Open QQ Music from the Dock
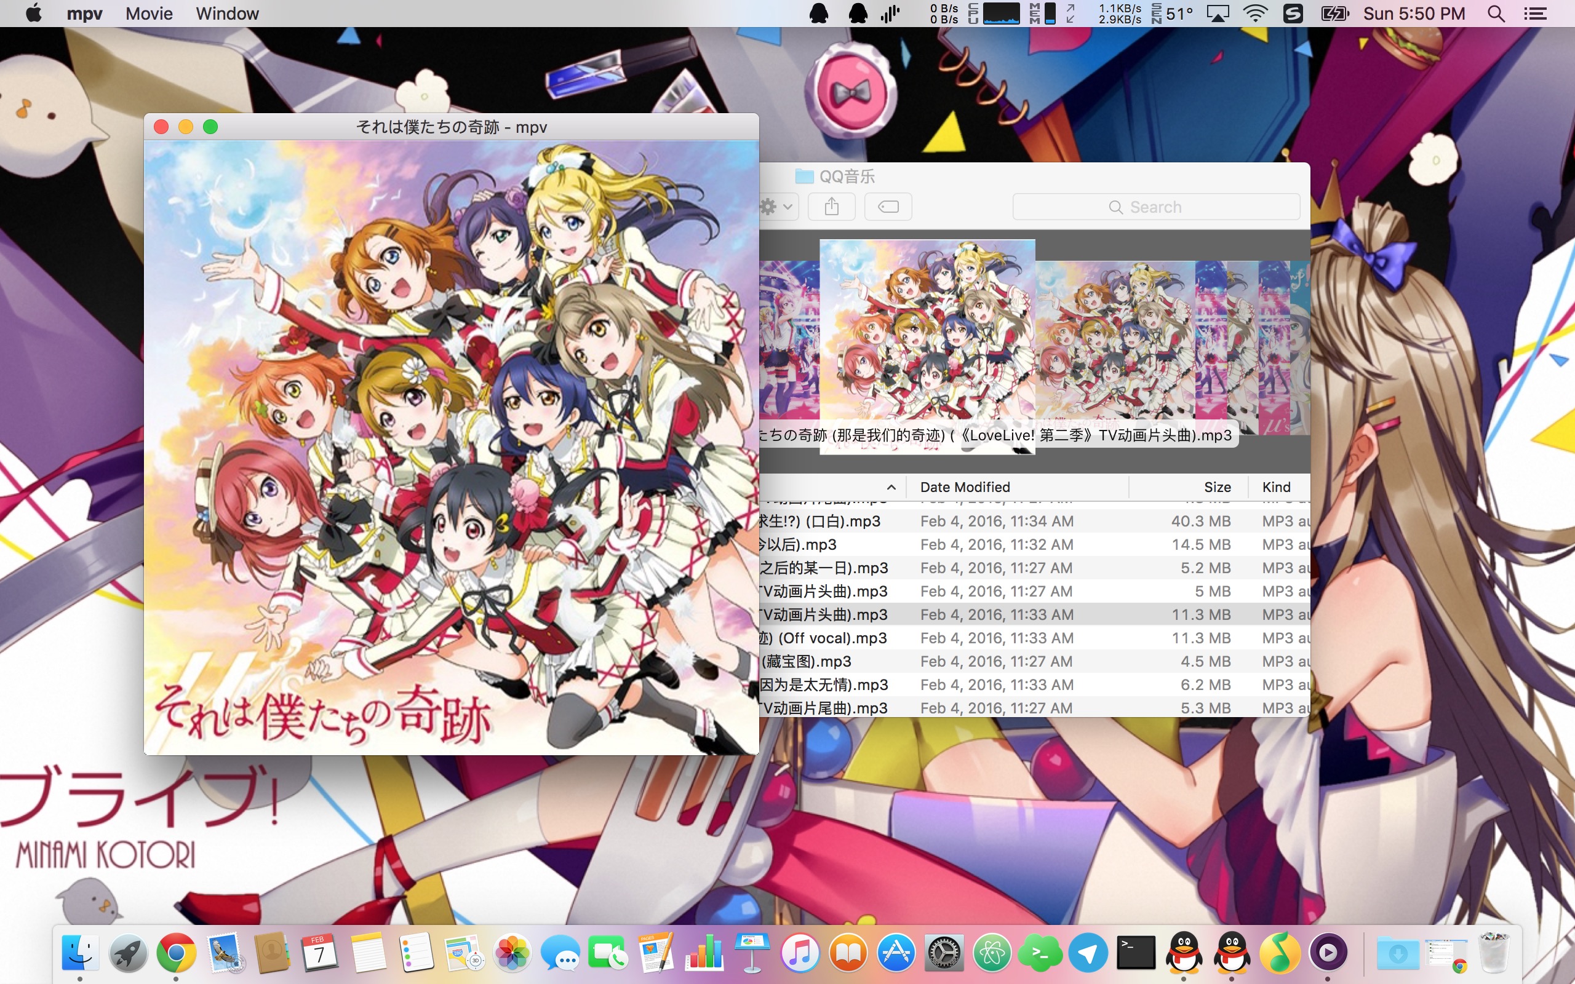Screen dimensions: 1575x984 1280,953
